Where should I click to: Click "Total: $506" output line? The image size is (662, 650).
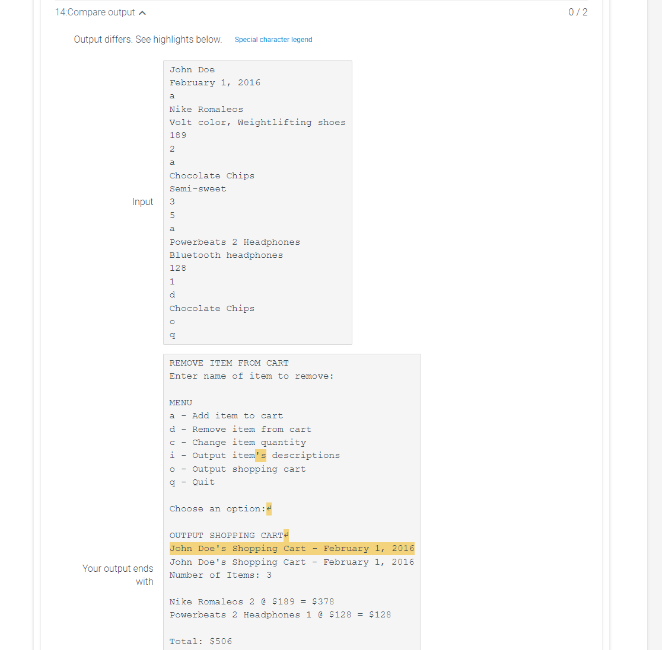(200, 642)
